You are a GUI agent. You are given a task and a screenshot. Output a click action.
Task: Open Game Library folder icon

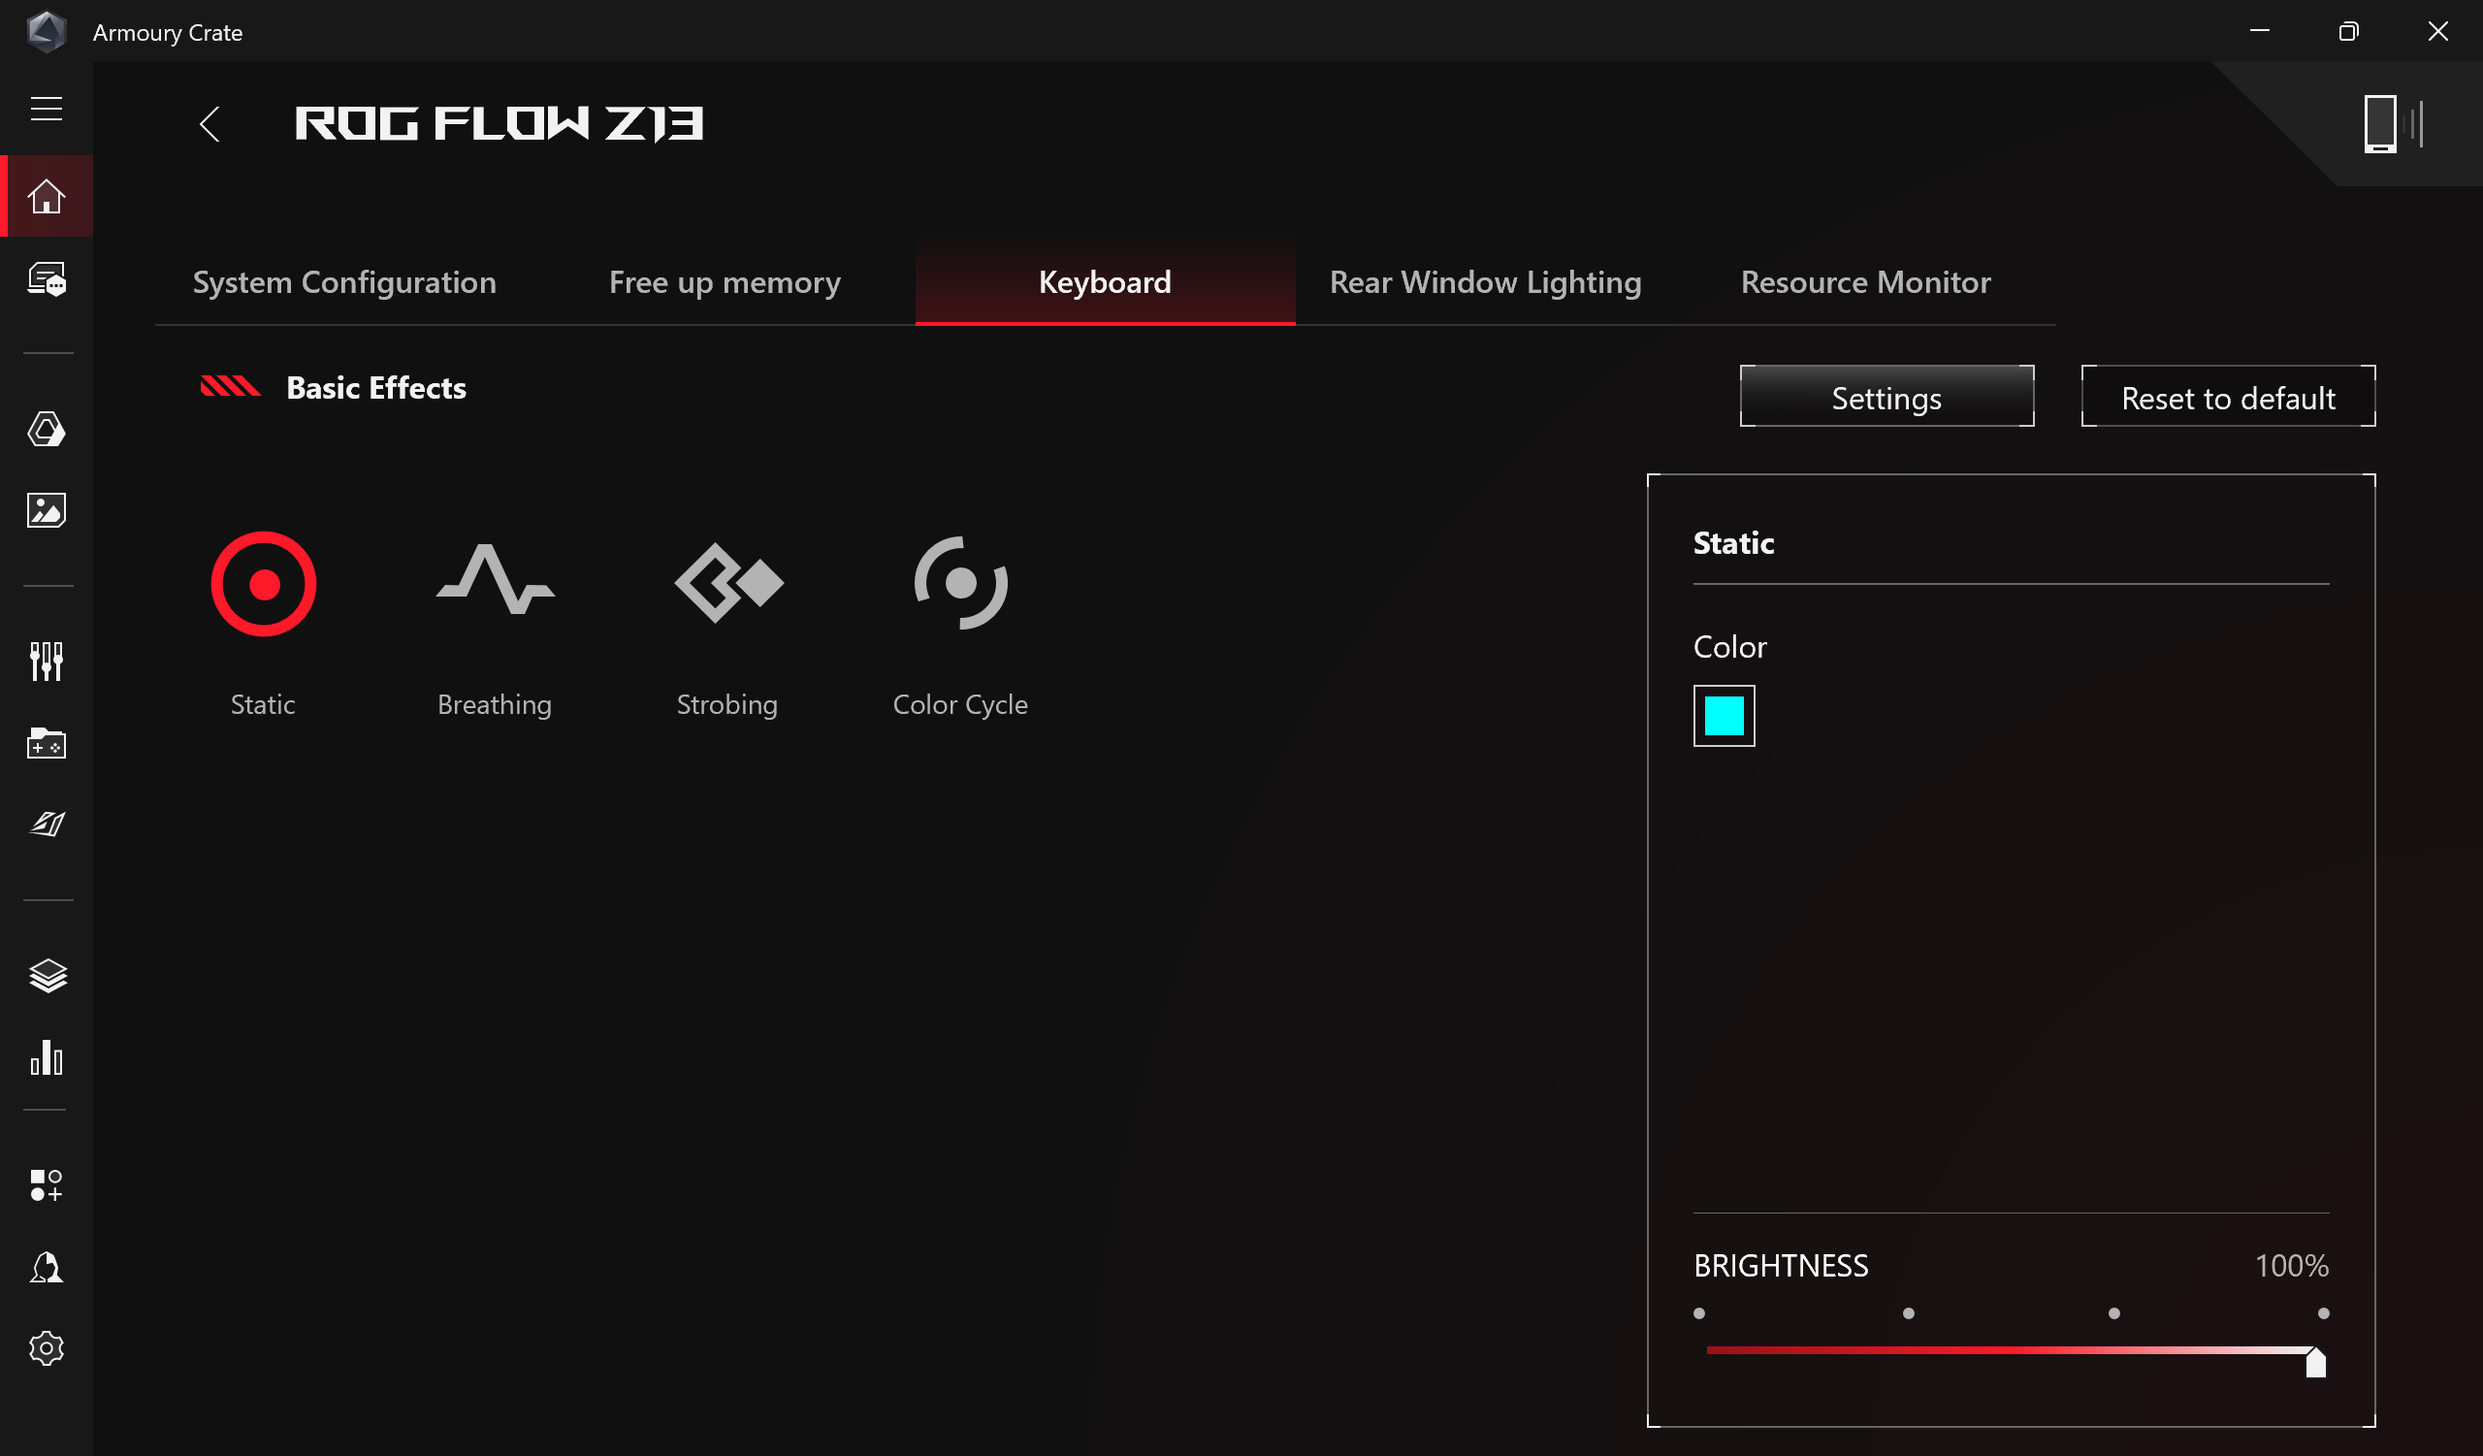pyautogui.click(x=47, y=743)
